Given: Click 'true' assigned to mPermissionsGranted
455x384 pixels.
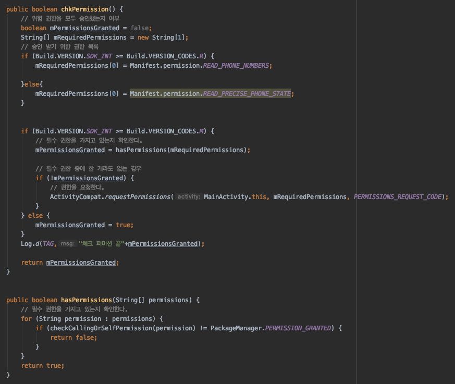Looking at the screenshot, I should (x=123, y=225).
